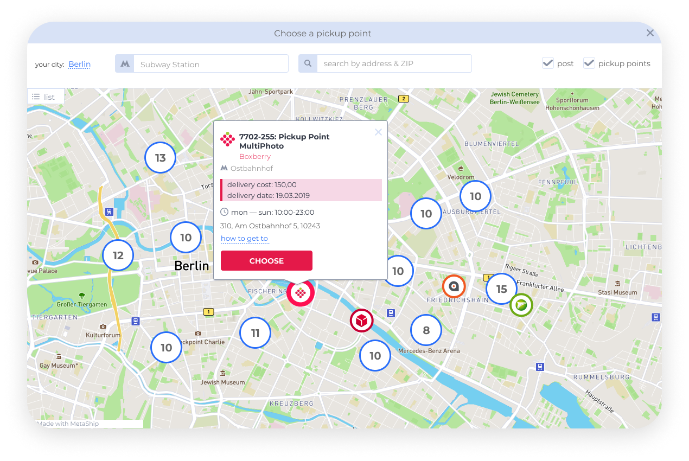The image size is (689, 461).
Task: Uncheck the pickup points checkbox
Action: pyautogui.click(x=589, y=63)
